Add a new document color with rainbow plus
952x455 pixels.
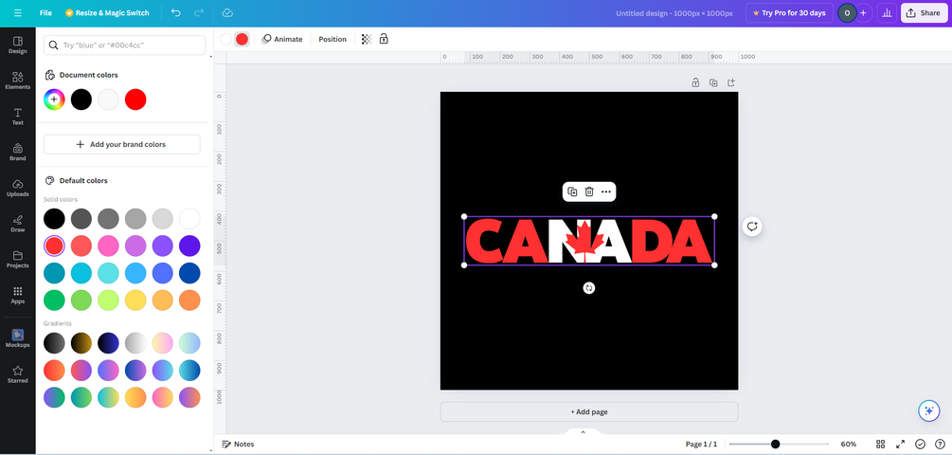coord(54,100)
